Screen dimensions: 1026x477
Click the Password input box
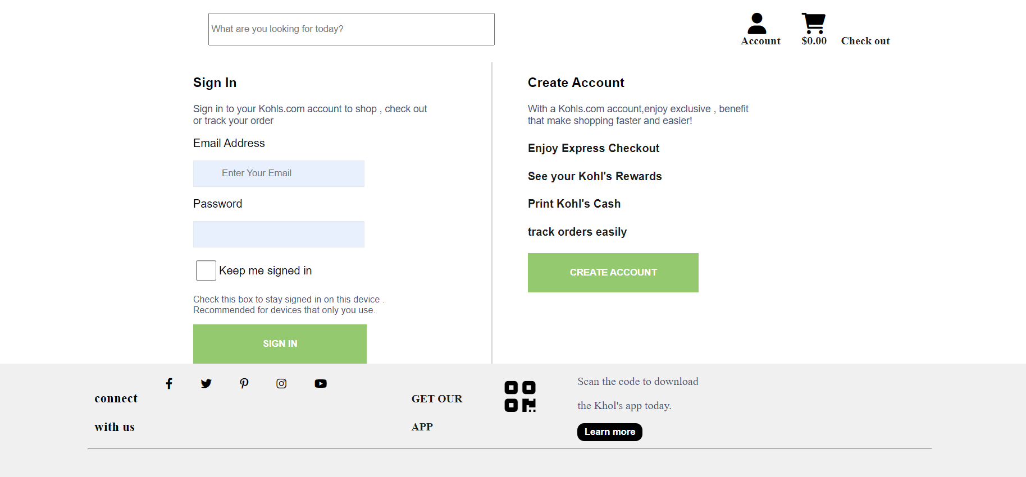(279, 234)
